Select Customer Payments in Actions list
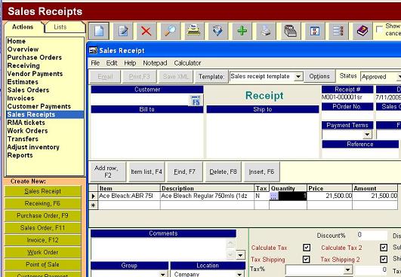401x277 pixels. coord(45,106)
